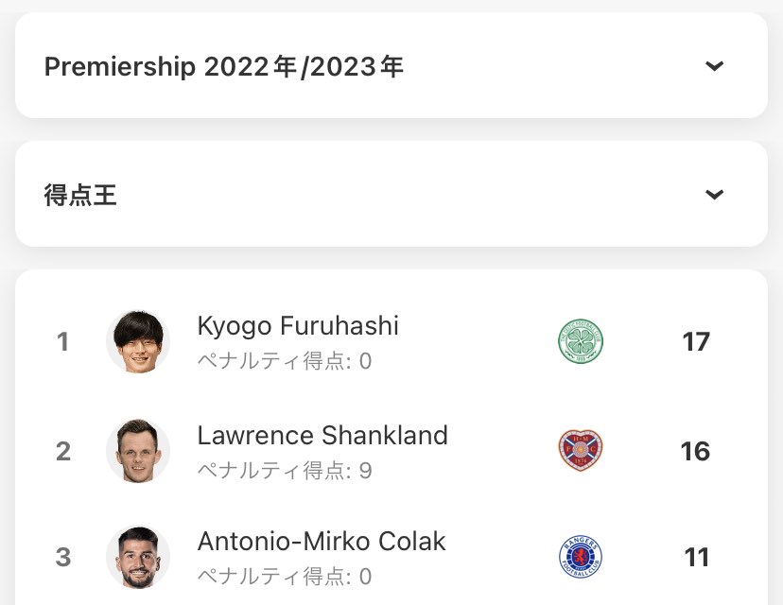783x605 pixels.
Task: Select Lawrence Shankland player name
Action: [x=322, y=435]
